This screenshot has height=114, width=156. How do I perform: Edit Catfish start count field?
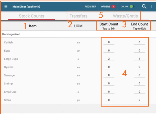(x=109, y=42)
